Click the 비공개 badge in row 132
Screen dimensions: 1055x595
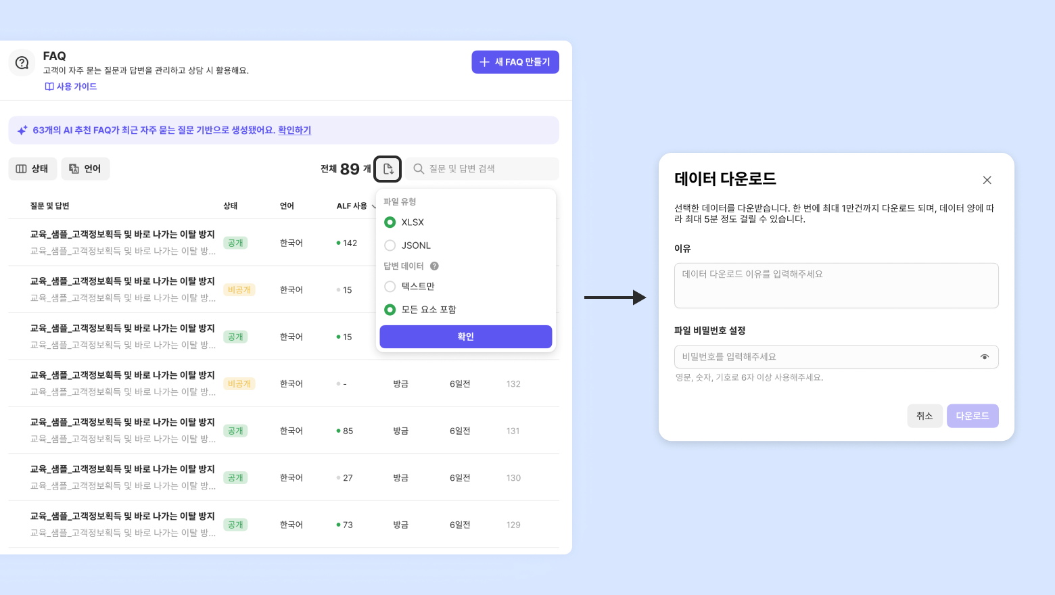click(239, 384)
